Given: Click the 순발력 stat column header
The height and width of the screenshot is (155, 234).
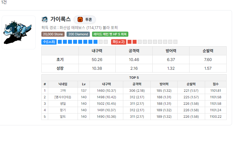Looking at the screenshot, I should pos(208,51).
